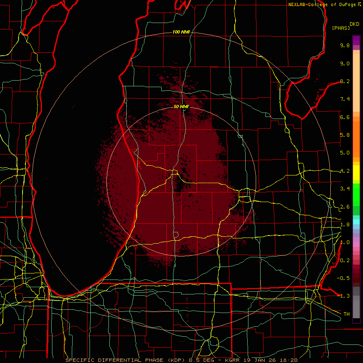Screen dimensions: 363x363
Task: Click the 8.2 color scale value
Action: click(x=345, y=81)
